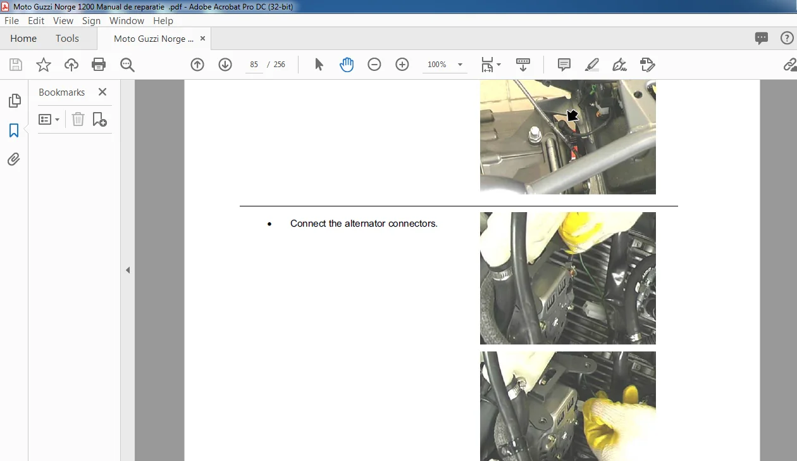Click the stamp tool icon
This screenshot has height=461, width=797.
pyautogui.click(x=647, y=65)
